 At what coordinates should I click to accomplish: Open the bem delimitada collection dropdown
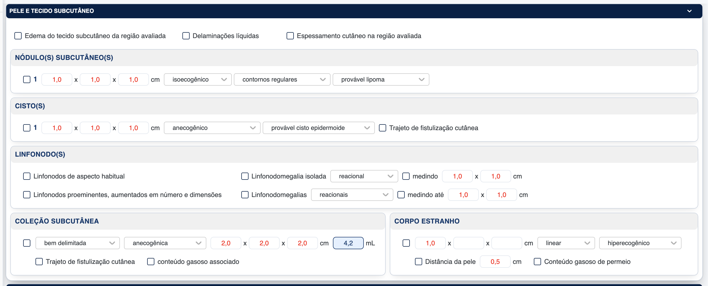pyautogui.click(x=77, y=243)
